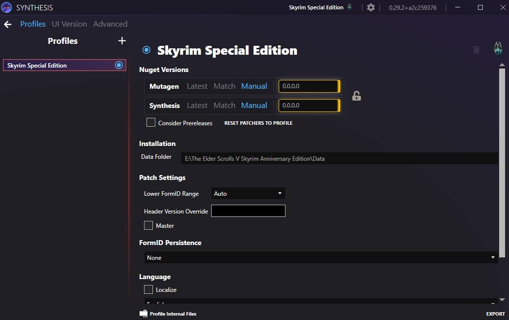Image resolution: width=509 pixels, height=320 pixels.
Task: Enable the Consider Prereleases checkbox
Action: click(150, 122)
